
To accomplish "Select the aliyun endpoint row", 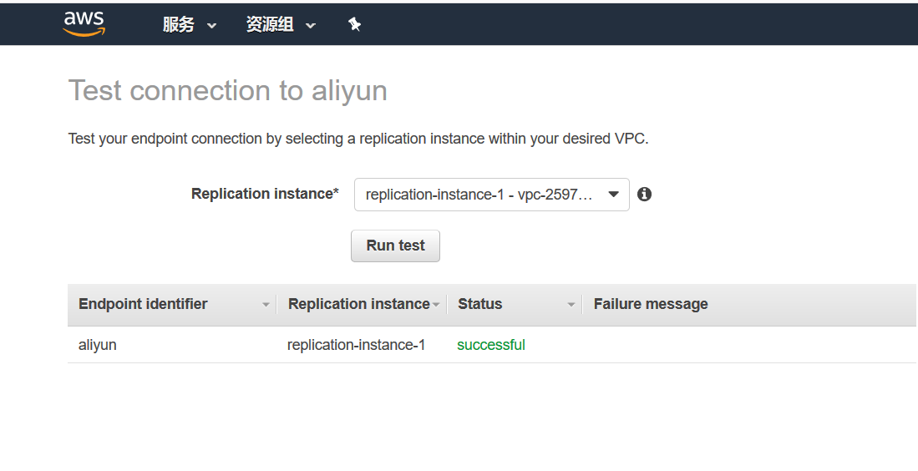I will point(492,345).
